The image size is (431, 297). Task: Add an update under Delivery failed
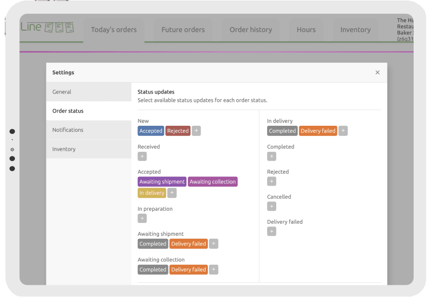pyautogui.click(x=271, y=231)
